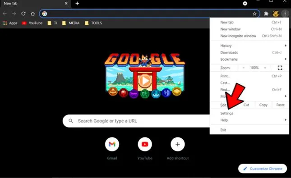The image size is (291, 178).
Task: Click Copy in the Edit row
Action: (263, 105)
